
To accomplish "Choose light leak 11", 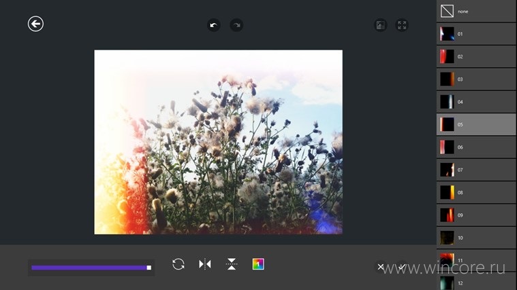I will tap(476, 260).
